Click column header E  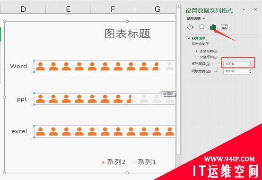(x=68, y=9)
